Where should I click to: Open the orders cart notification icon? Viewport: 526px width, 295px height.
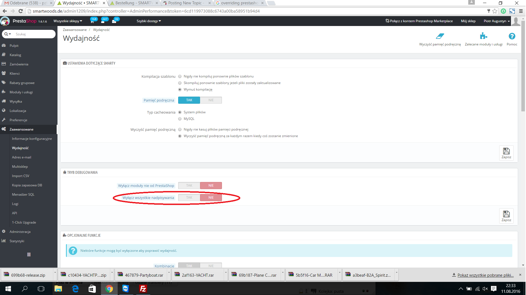click(92, 21)
